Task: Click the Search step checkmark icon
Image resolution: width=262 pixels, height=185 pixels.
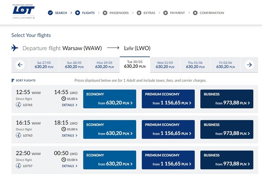Action: [50, 13]
